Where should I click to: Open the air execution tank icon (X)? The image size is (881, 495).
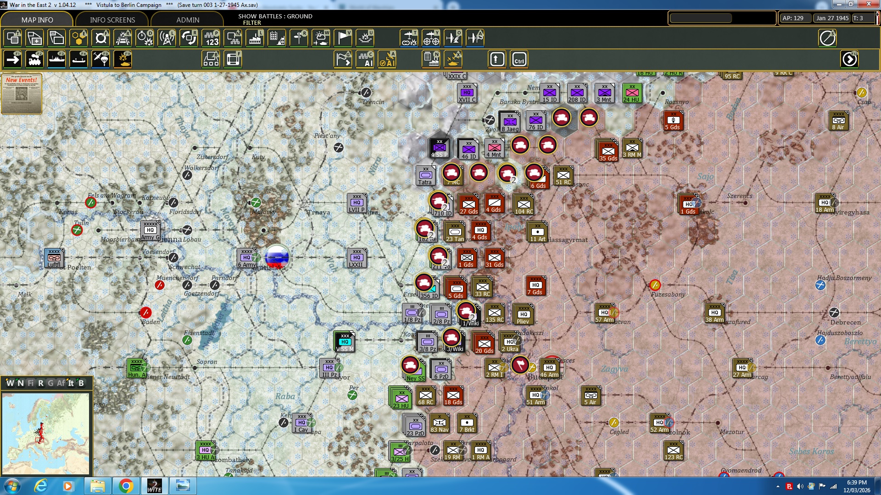453,60
